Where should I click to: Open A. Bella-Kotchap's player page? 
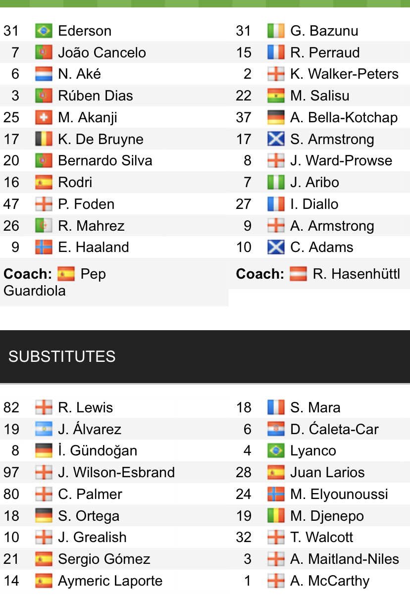[x=344, y=117]
